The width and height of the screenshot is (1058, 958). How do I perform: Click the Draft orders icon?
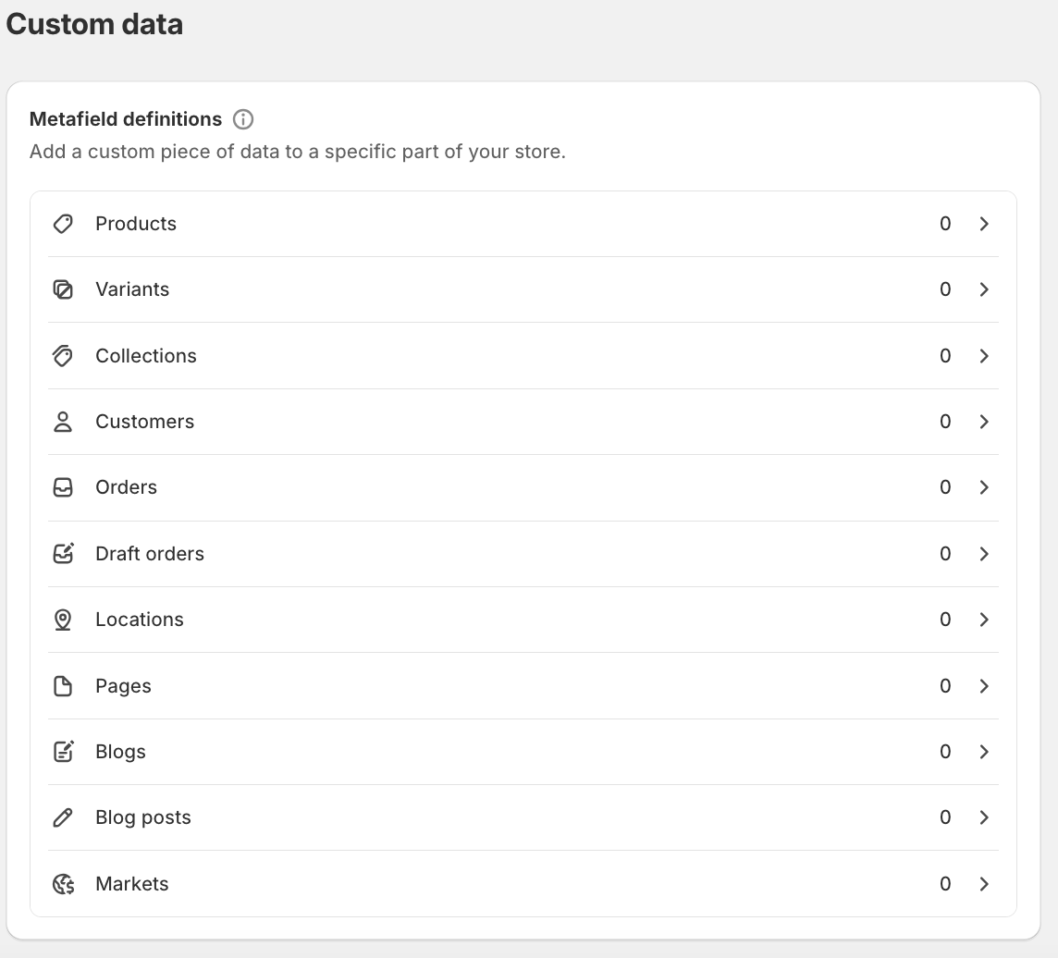[x=63, y=554]
